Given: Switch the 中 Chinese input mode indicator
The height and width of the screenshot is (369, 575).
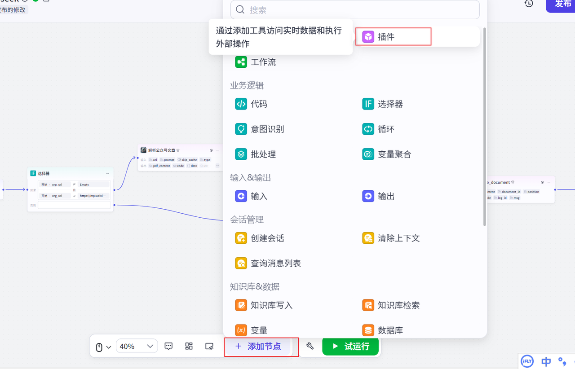Looking at the screenshot, I should 546,361.
